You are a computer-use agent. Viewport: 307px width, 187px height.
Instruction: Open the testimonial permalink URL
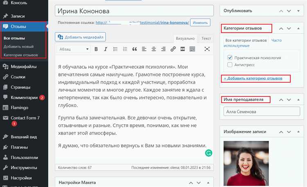[142, 23]
